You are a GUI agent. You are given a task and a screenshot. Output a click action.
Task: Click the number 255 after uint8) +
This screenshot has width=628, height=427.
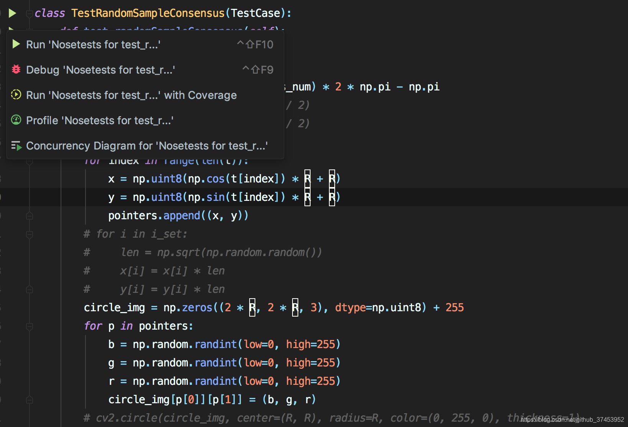pyautogui.click(x=455, y=307)
